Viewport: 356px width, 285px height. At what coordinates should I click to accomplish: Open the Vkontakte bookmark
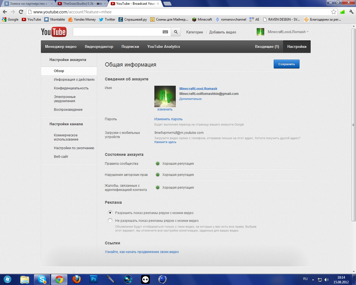tap(55, 19)
